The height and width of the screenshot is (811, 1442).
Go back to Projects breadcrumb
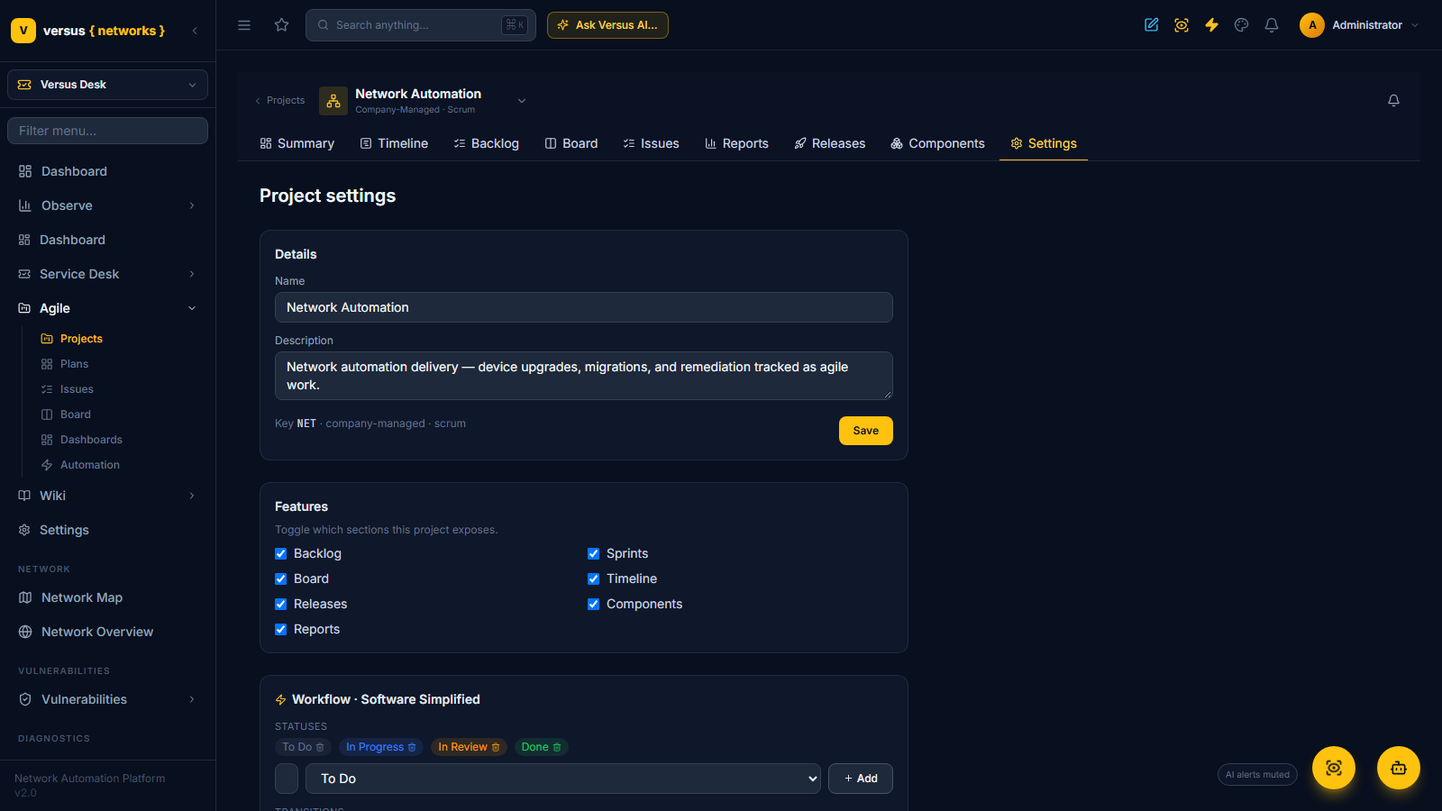(x=280, y=101)
